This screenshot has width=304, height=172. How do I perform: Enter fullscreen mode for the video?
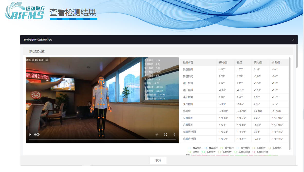pyautogui.click(x=166, y=135)
